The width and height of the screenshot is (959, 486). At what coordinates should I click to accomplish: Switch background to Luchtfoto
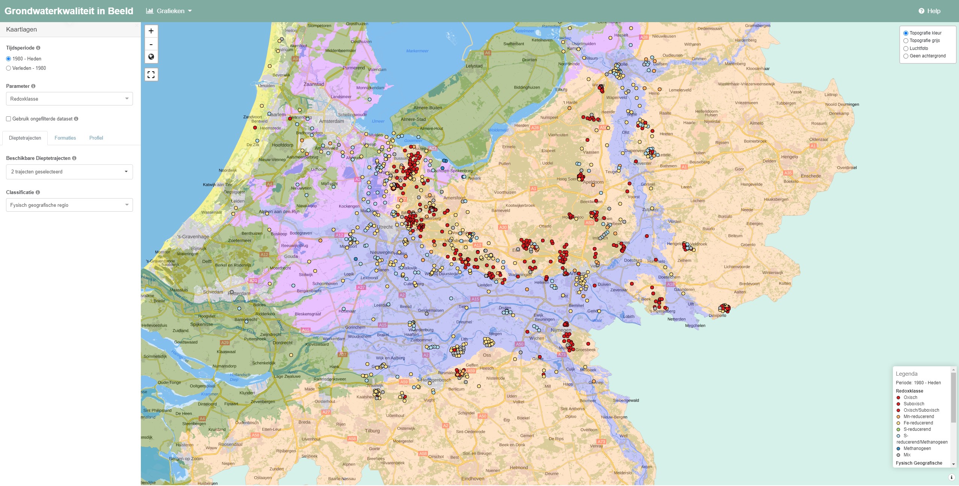906,48
